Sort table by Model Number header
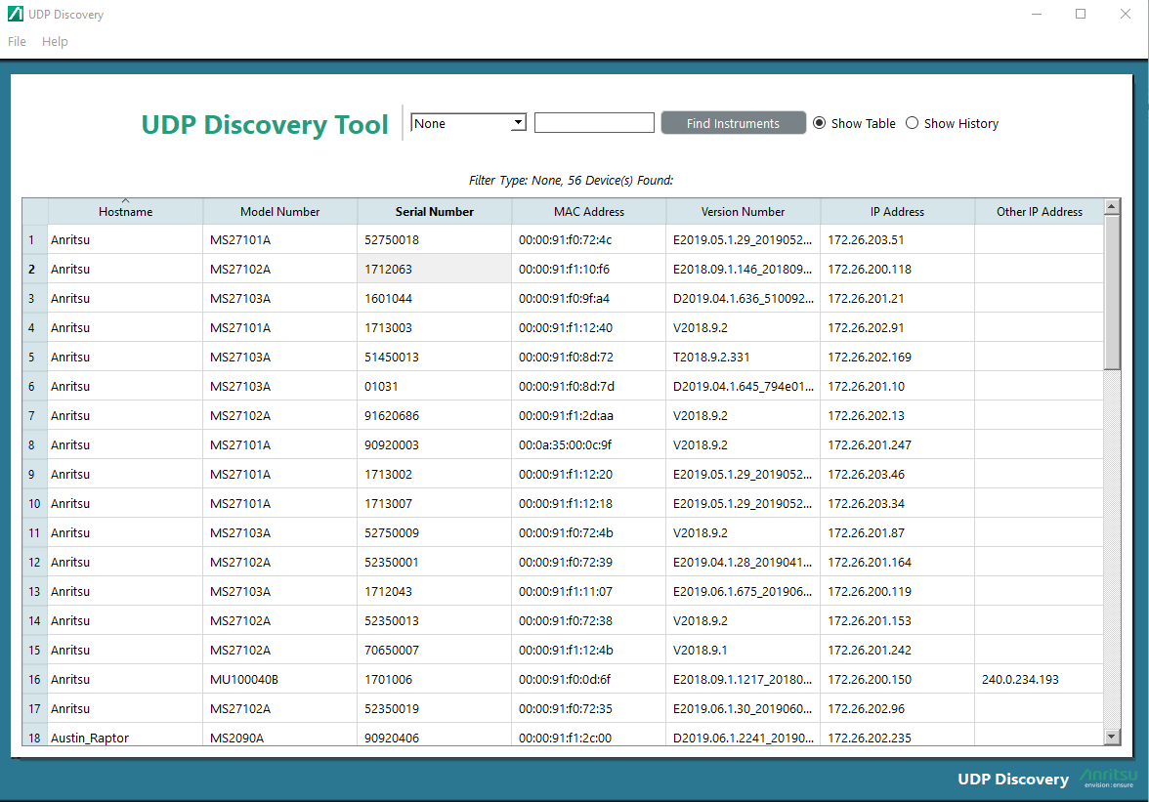1149x802 pixels. [x=279, y=212]
